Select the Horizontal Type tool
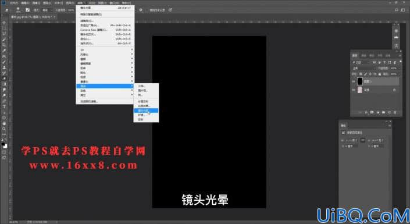Image resolution: width=410 pixels, height=224 pixels. point(4,106)
